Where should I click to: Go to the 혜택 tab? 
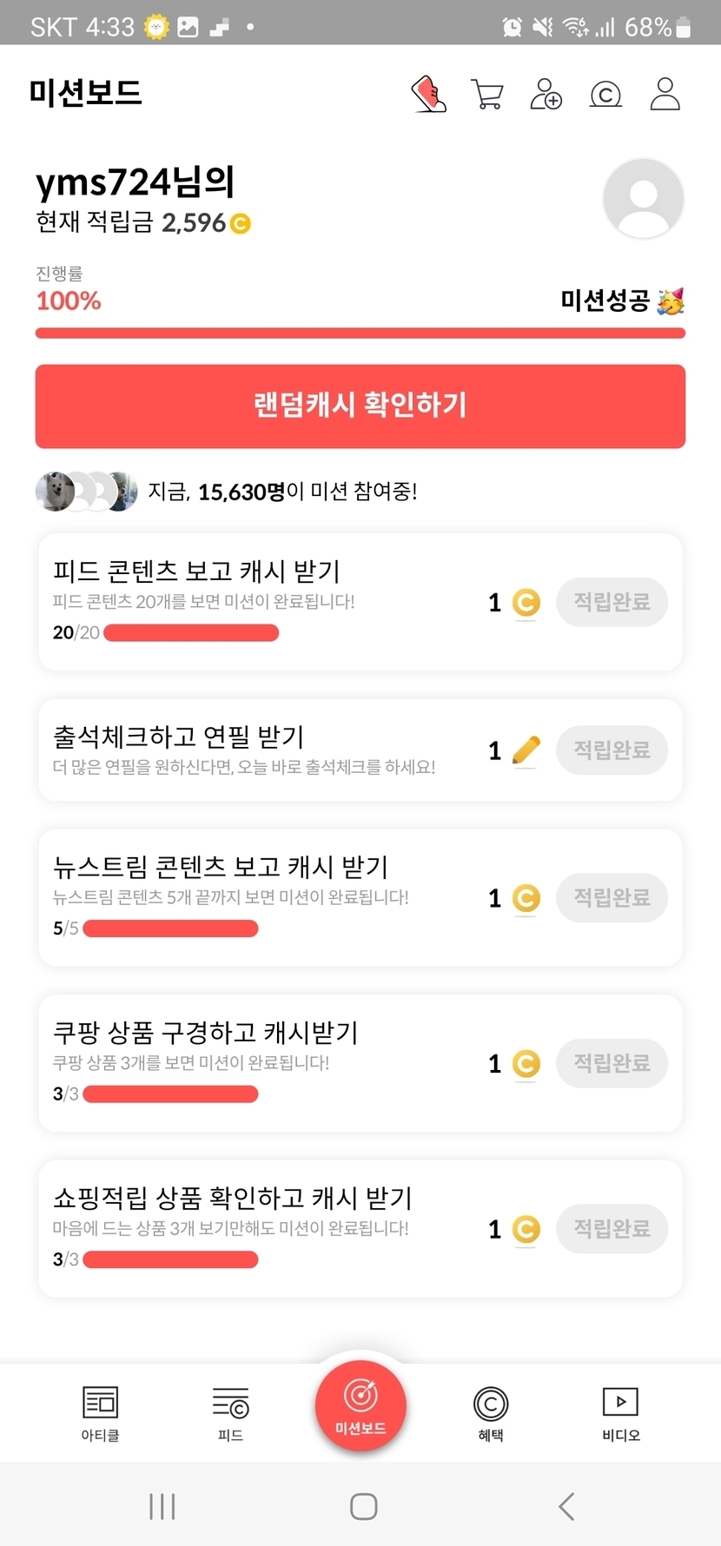coord(491,1414)
